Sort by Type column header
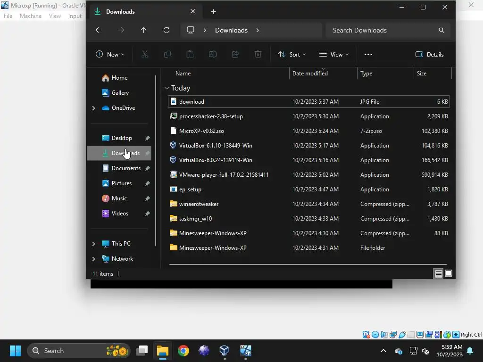The image size is (483, 362). [366, 74]
